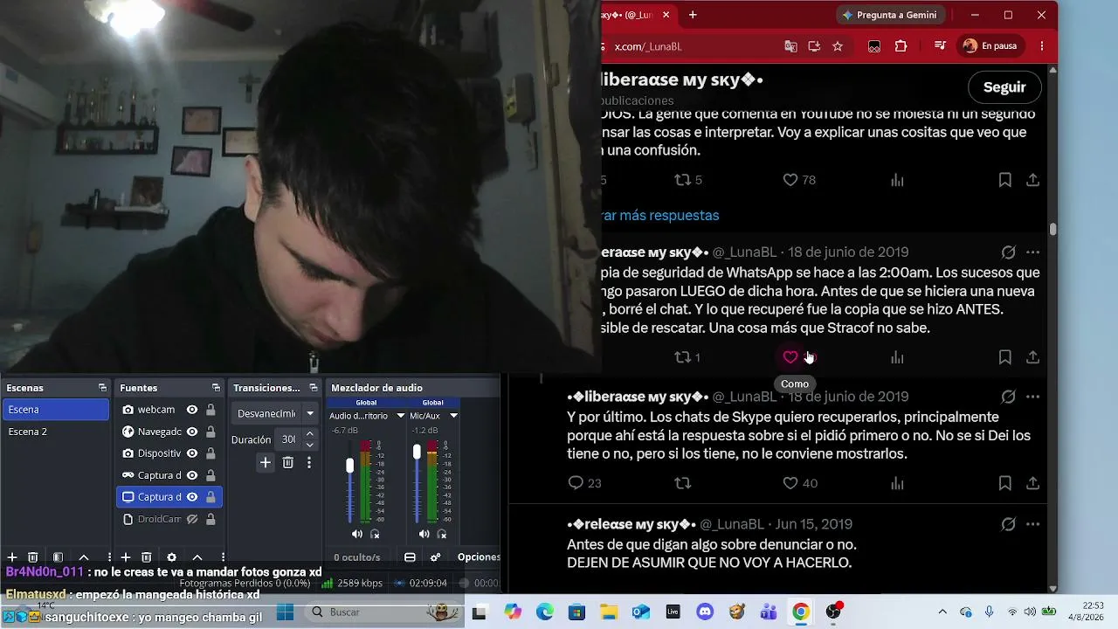
Task: Adjust the desktop audio volume fader
Action: point(350,467)
